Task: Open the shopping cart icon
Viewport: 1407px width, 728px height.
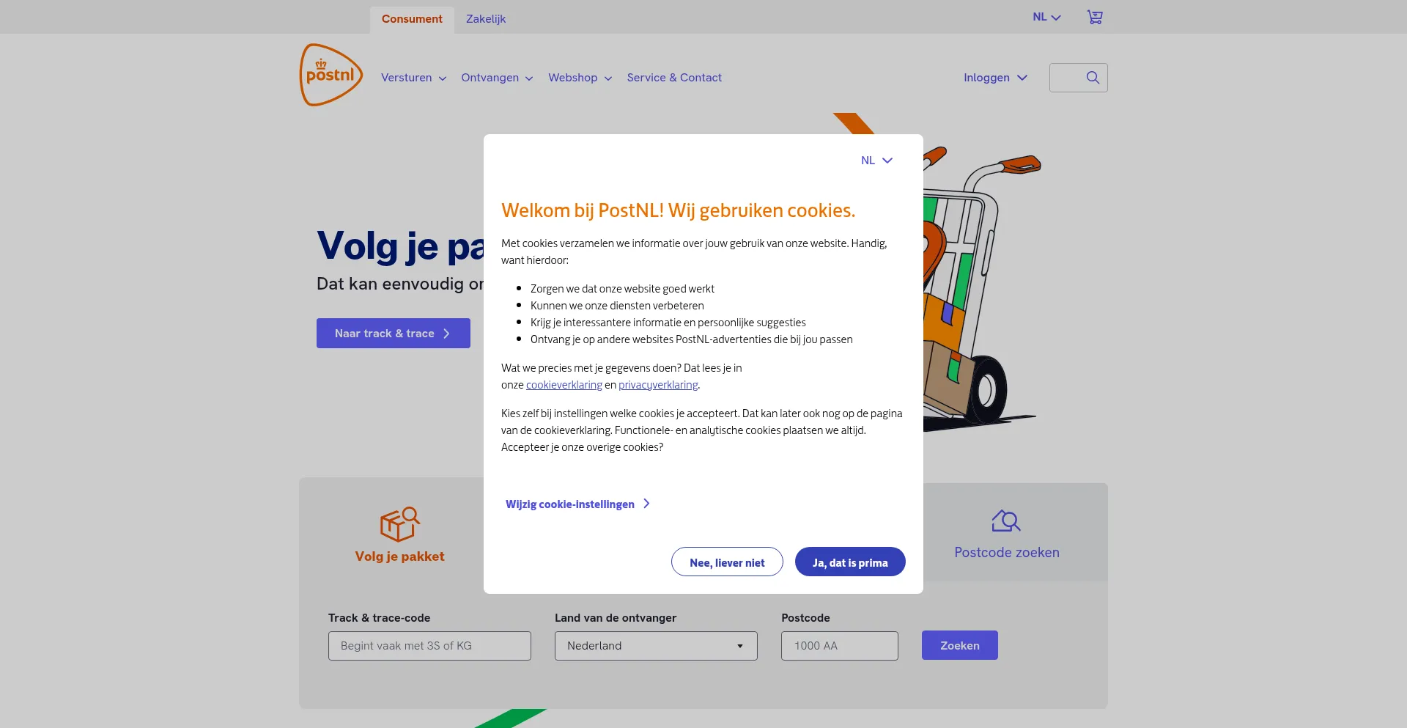Action: pyautogui.click(x=1094, y=17)
